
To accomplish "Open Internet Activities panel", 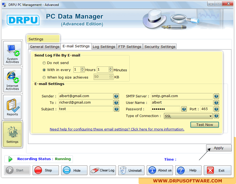I will (x=12, y=80).
